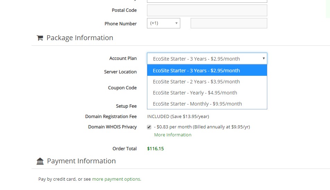This screenshot has width=330, height=190.
Task: Click the Account Plan label
Action: tap(123, 58)
